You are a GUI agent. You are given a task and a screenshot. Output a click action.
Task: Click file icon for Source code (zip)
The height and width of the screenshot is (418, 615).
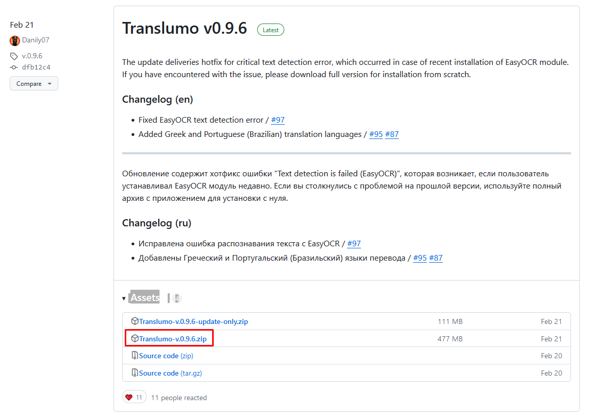click(x=135, y=356)
